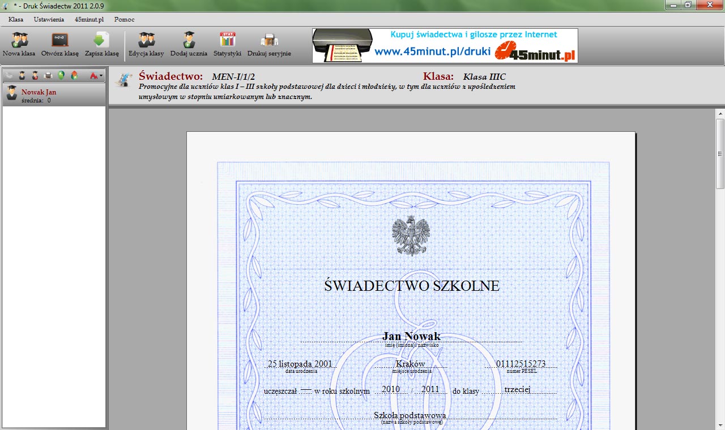Screen dimensions: 725x430
Task: Open a class with Otwórz klasę
Action: pos(60,45)
